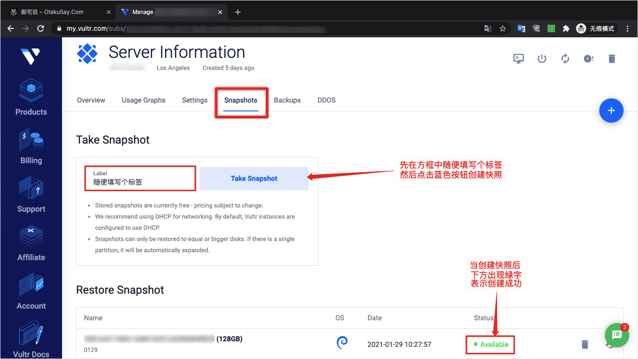Click the browser back arrow

point(11,28)
